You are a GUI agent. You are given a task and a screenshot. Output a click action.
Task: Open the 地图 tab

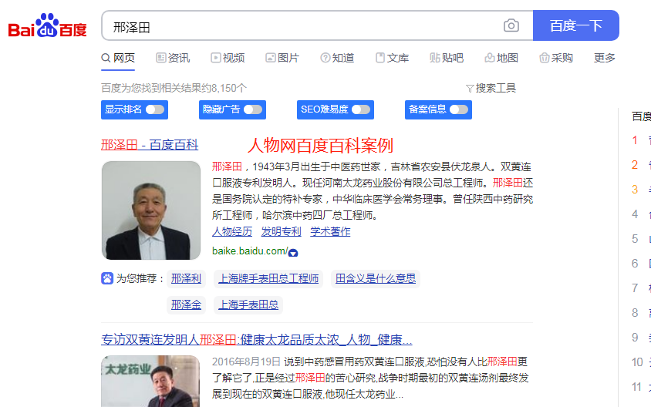[x=501, y=58]
